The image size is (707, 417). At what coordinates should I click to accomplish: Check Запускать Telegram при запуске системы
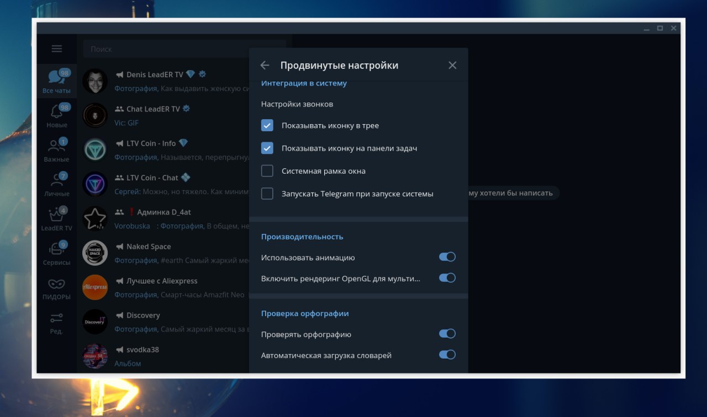[x=267, y=194]
